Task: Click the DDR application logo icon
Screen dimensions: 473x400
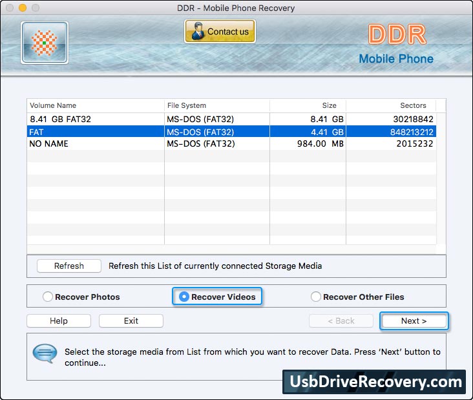Action: pos(45,43)
